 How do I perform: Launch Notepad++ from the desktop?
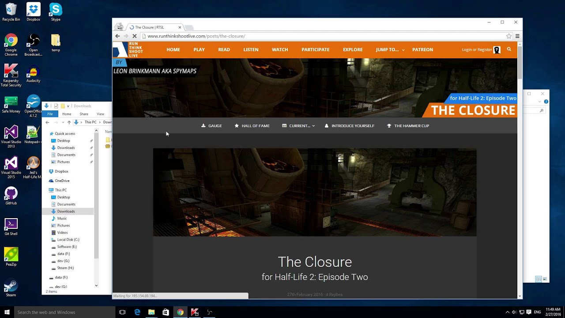point(33,135)
